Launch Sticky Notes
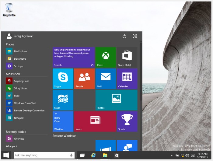 (x=27, y=88)
